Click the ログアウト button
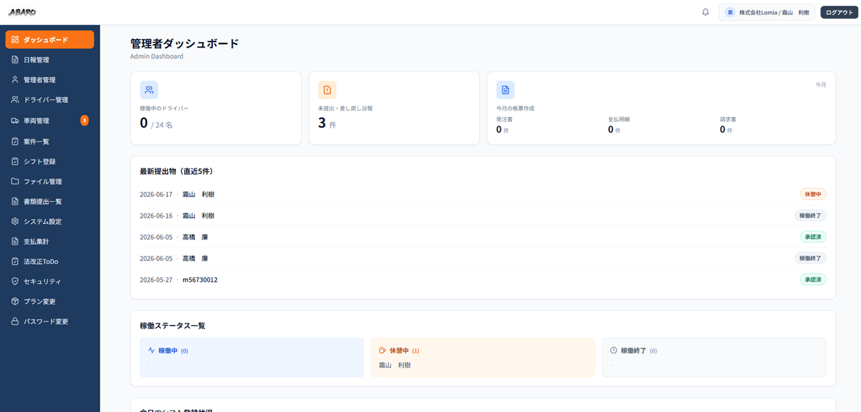Screen dimensions: 861x412 (839, 12)
